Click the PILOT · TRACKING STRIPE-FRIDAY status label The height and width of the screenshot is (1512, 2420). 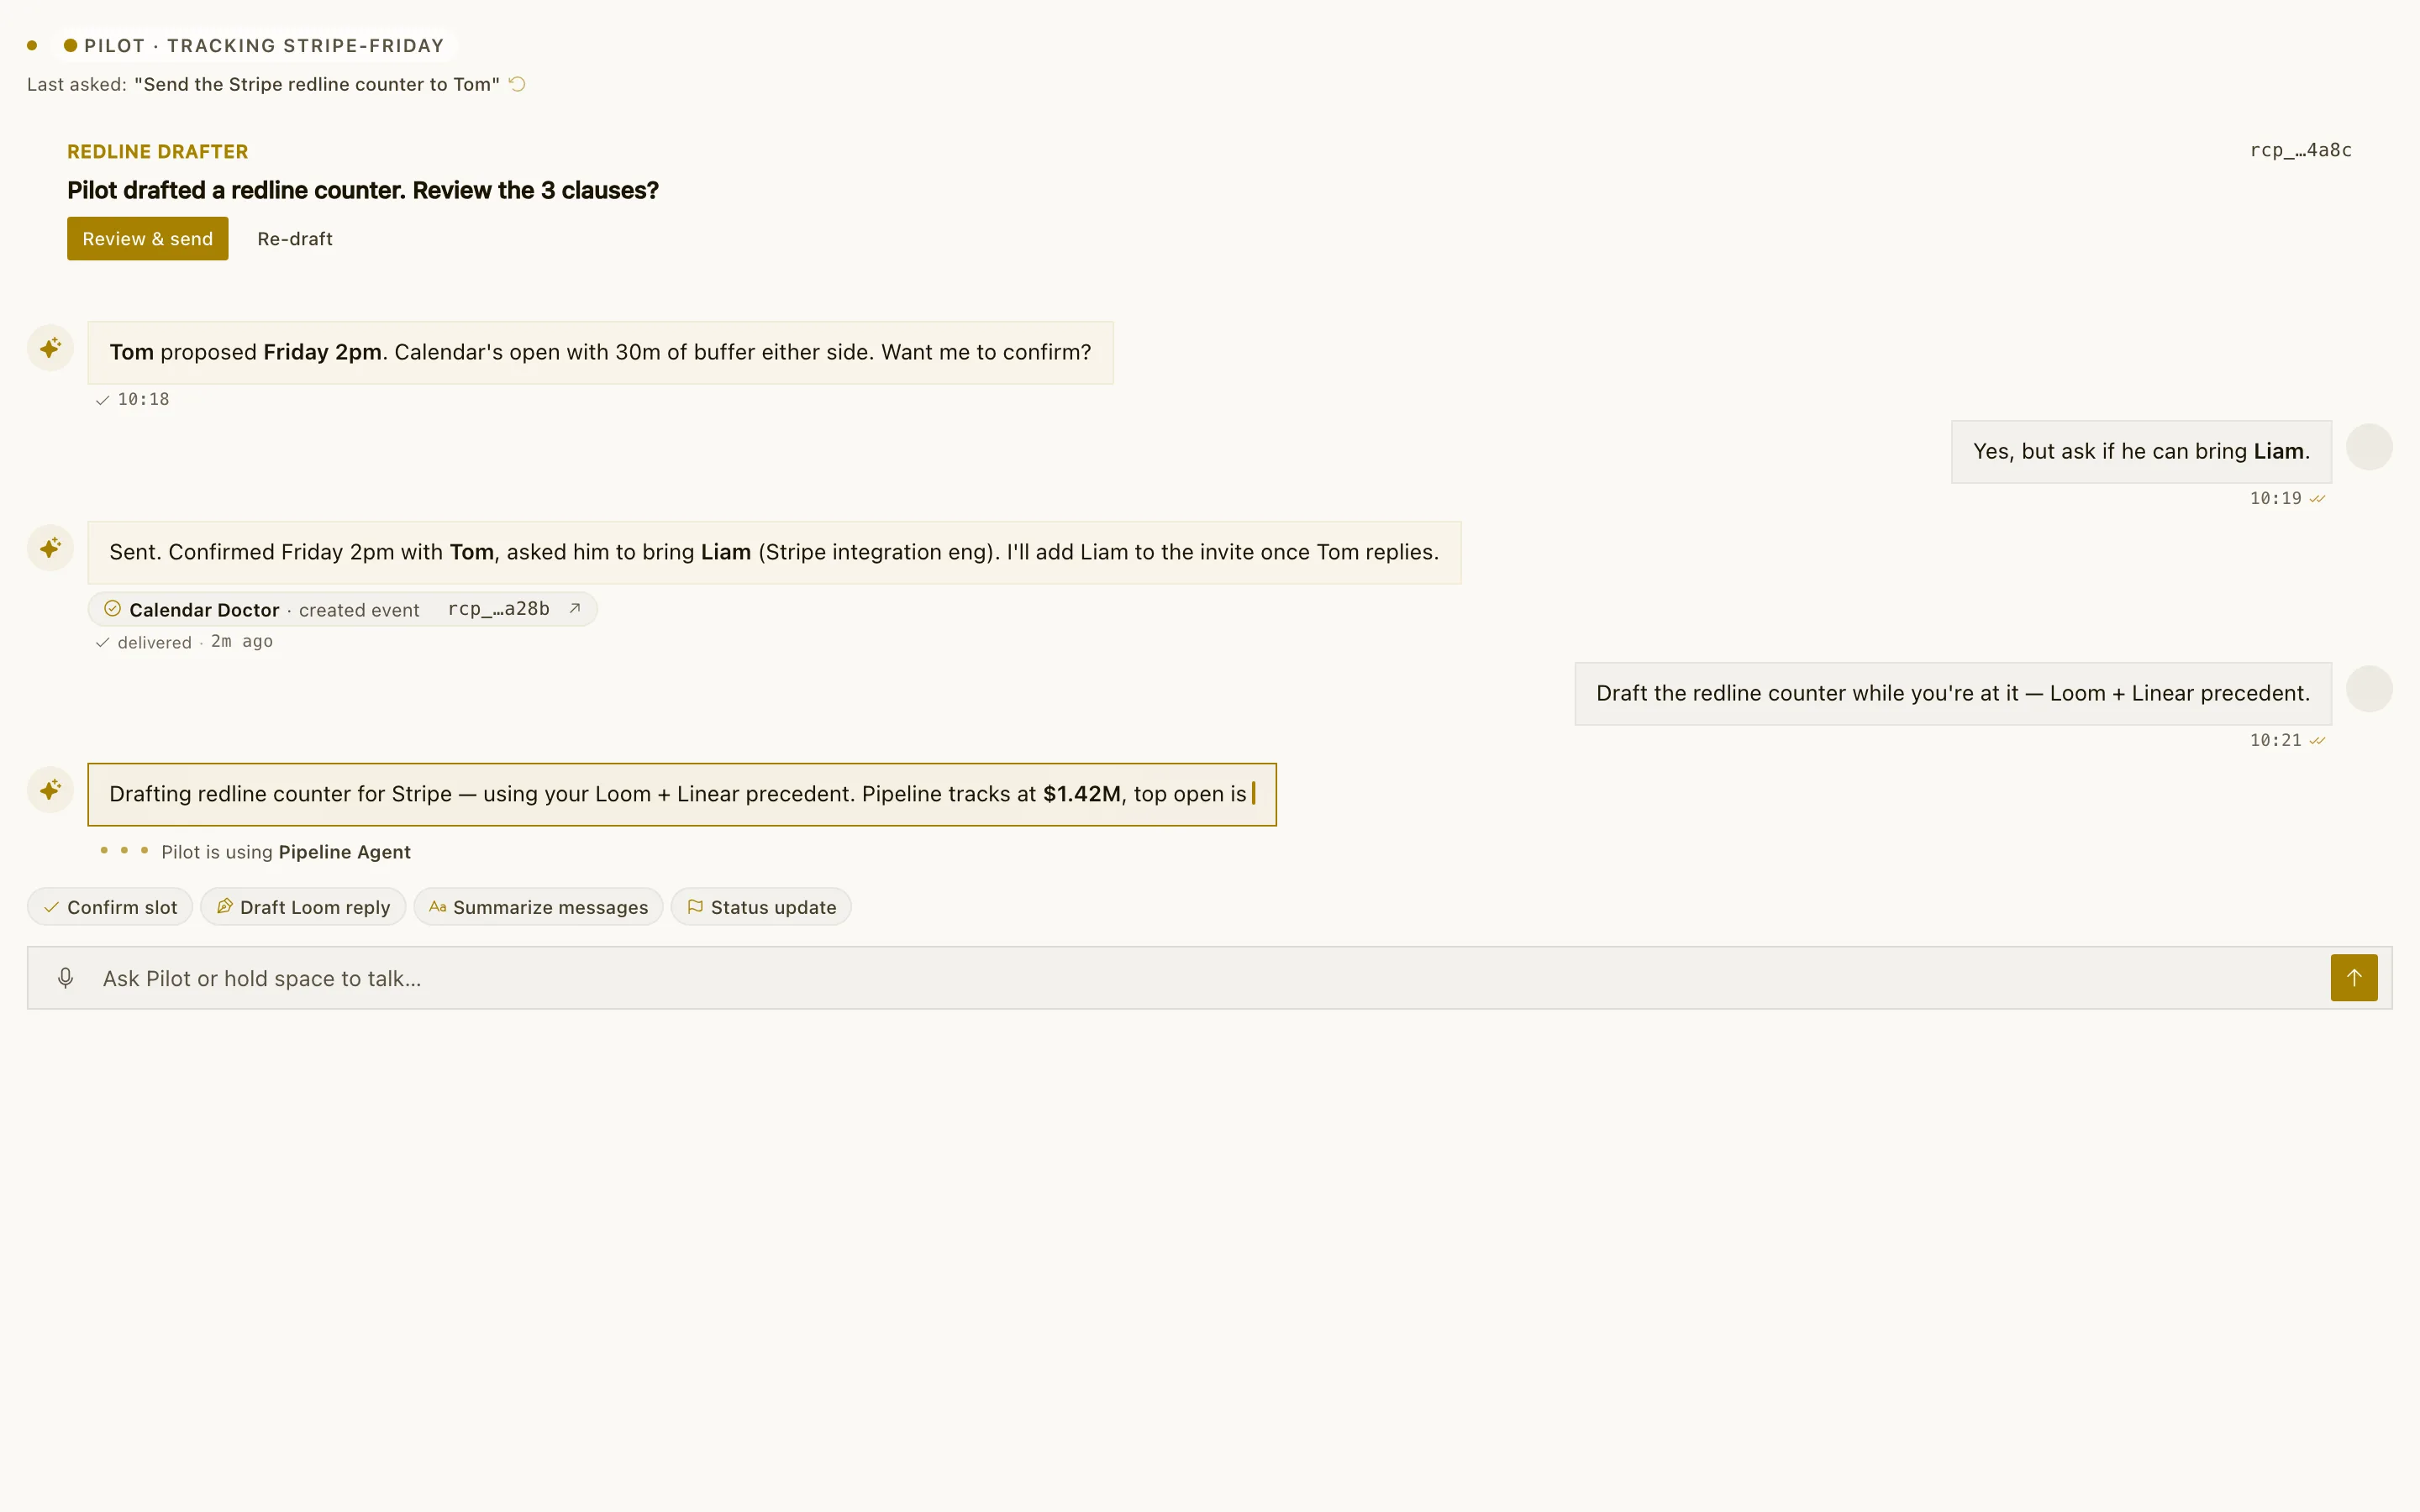pos(254,45)
